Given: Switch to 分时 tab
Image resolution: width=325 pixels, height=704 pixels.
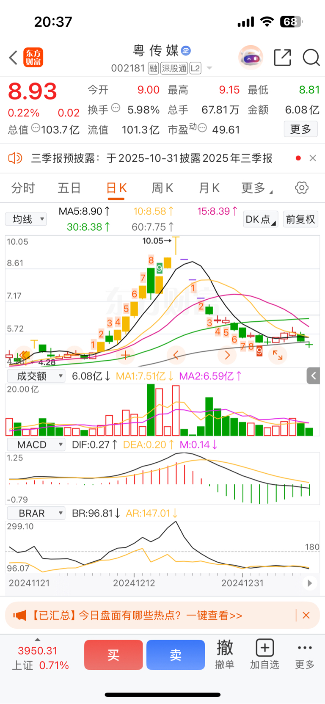Looking at the screenshot, I should click(23, 188).
